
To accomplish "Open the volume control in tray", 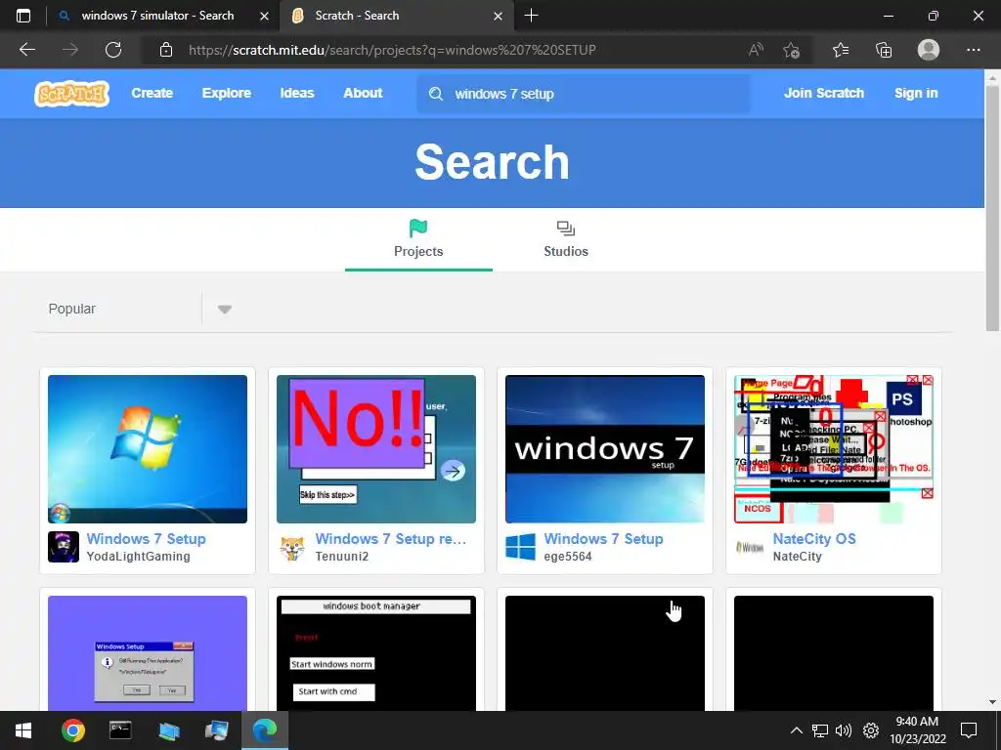I will [x=844, y=730].
